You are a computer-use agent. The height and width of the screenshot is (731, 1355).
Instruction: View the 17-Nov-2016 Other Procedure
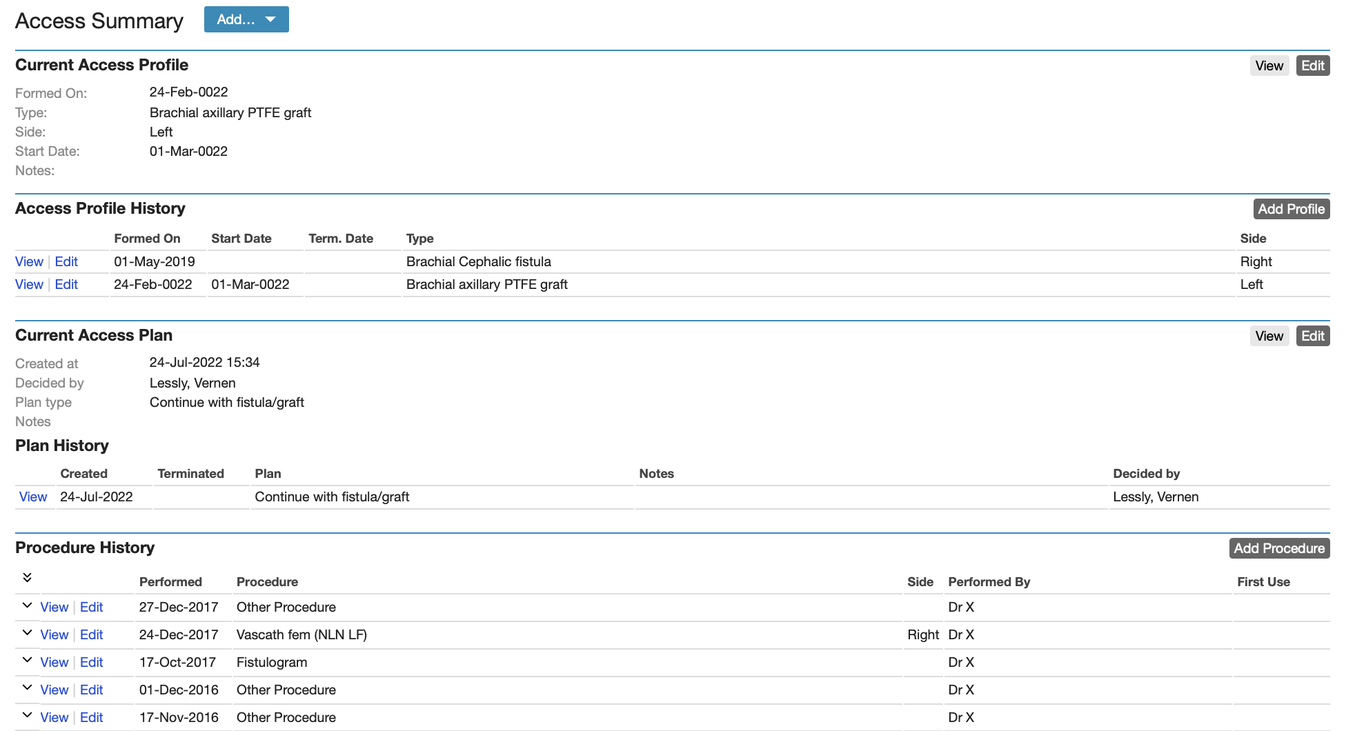click(x=54, y=717)
